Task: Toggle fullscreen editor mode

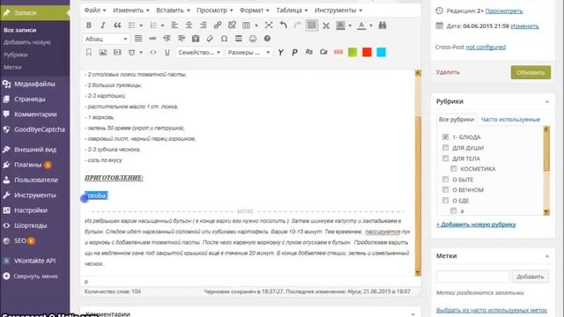Action: pos(269,26)
